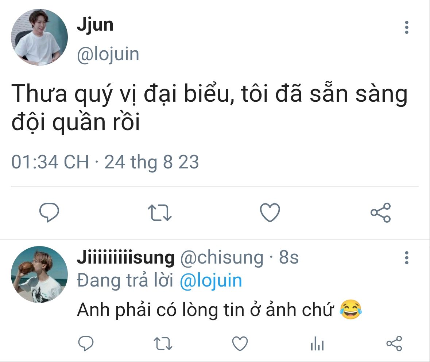Click the blue @lojuin mention link
This screenshot has width=430, height=362.
pyautogui.click(x=211, y=281)
